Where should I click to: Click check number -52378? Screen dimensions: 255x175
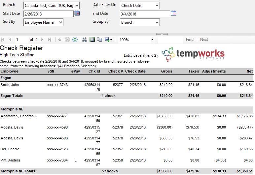pos(117,127)
